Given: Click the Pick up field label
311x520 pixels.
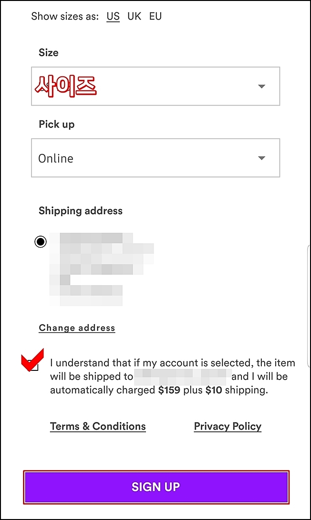Looking at the screenshot, I should click(57, 124).
